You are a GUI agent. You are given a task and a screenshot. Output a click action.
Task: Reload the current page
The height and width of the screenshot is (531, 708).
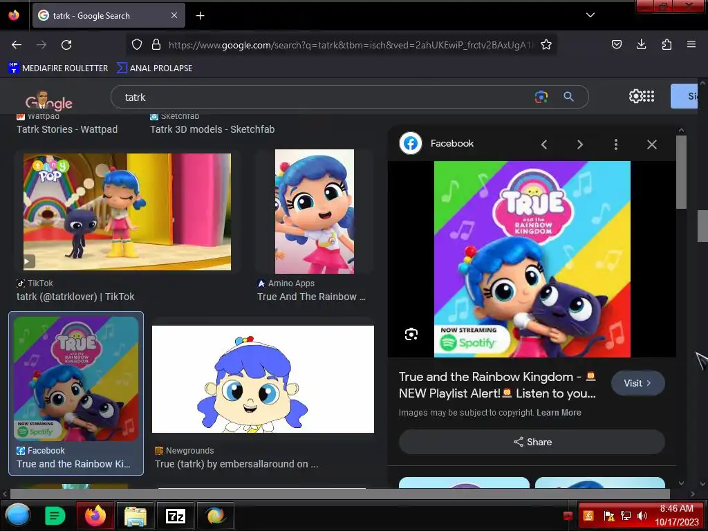pyautogui.click(x=66, y=45)
